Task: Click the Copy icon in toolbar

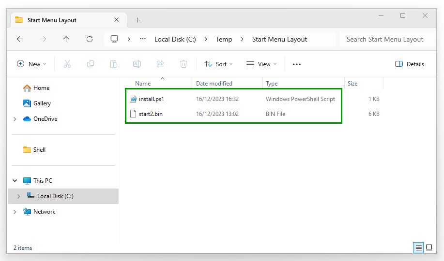Action: (x=91, y=64)
